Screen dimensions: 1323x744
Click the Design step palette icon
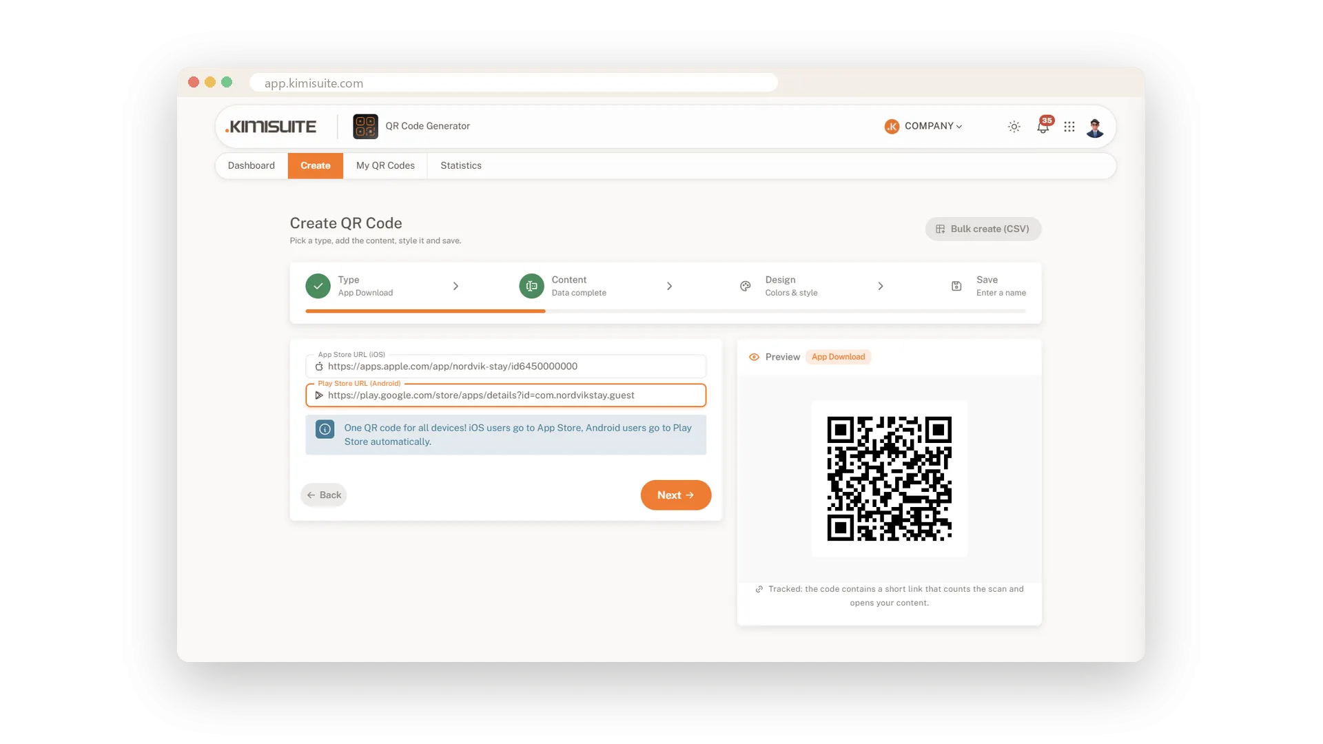point(745,286)
